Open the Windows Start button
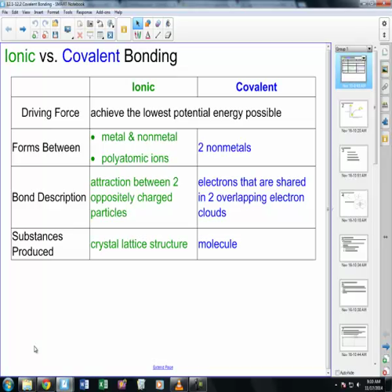Screen dimensions: 392x392 8,384
